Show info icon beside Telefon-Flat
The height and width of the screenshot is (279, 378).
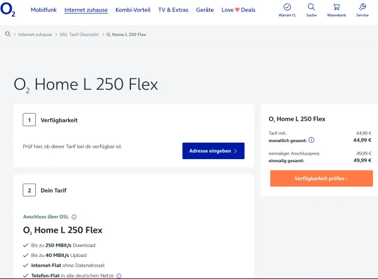(119, 276)
